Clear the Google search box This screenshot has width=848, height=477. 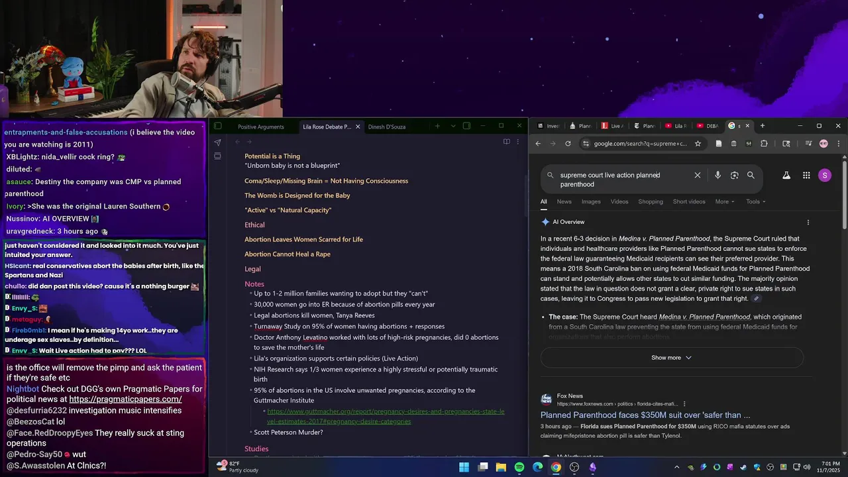[x=697, y=176]
